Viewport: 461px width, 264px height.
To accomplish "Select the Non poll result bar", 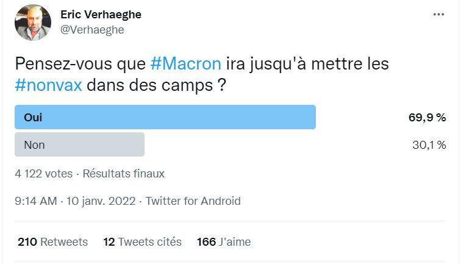I will tap(79, 144).
